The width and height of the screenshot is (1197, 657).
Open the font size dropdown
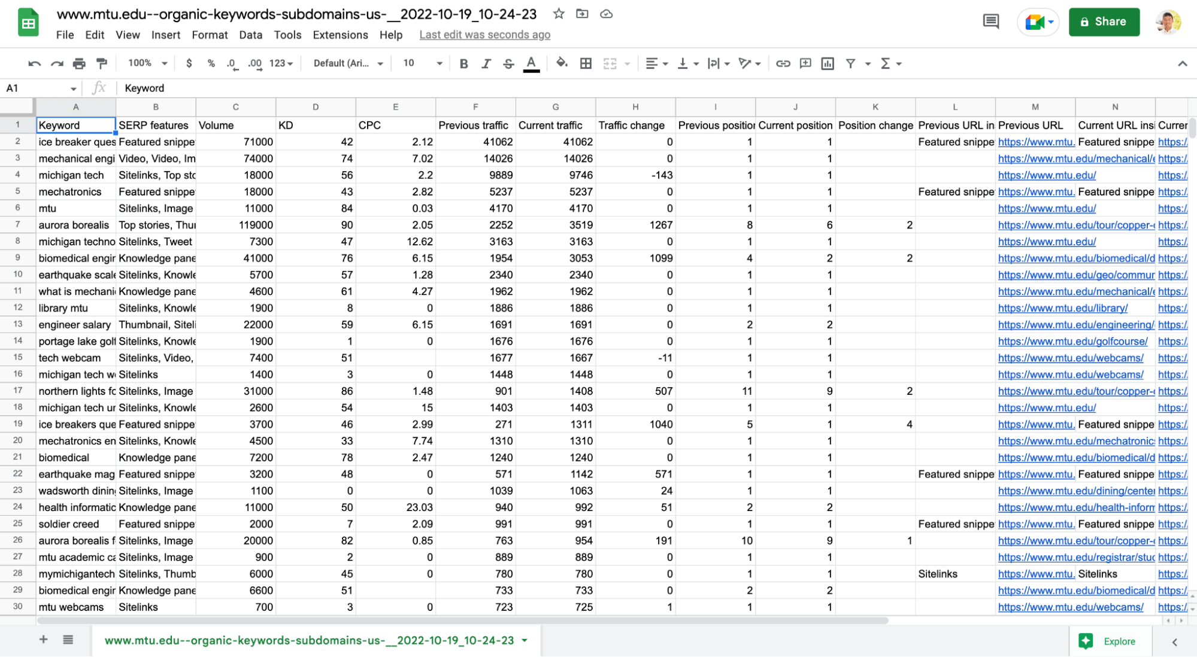pos(422,63)
